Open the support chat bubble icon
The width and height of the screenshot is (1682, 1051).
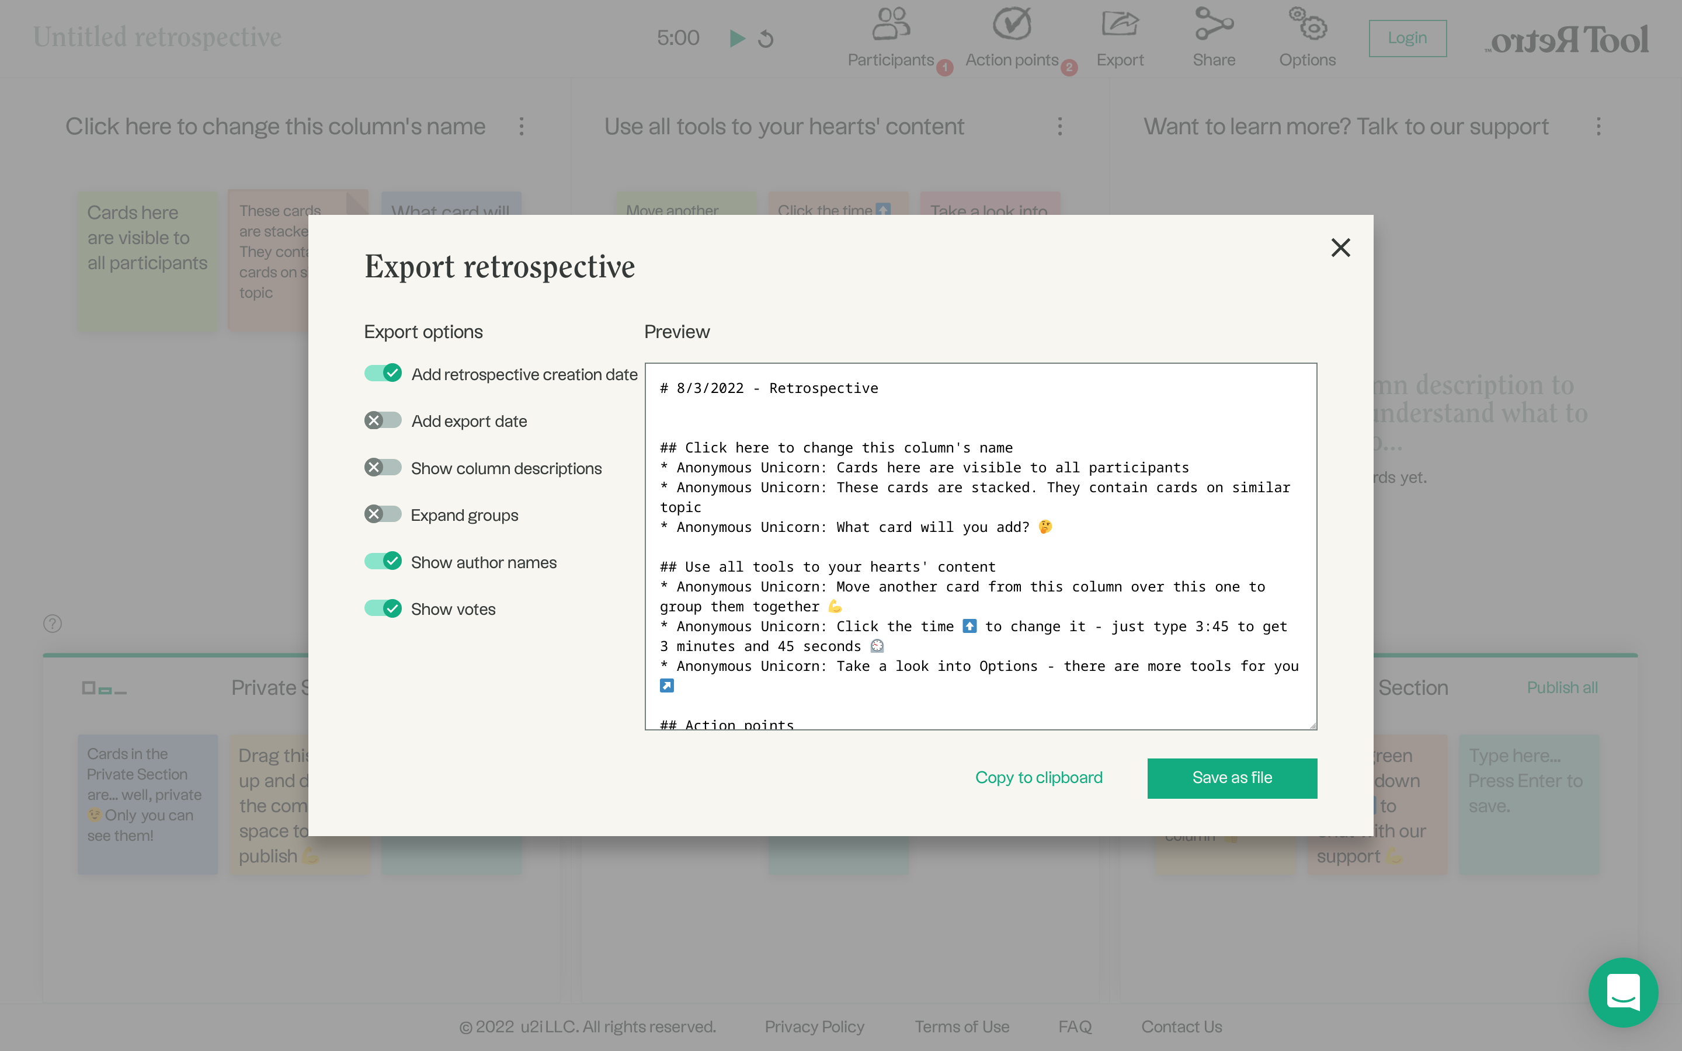1623,993
